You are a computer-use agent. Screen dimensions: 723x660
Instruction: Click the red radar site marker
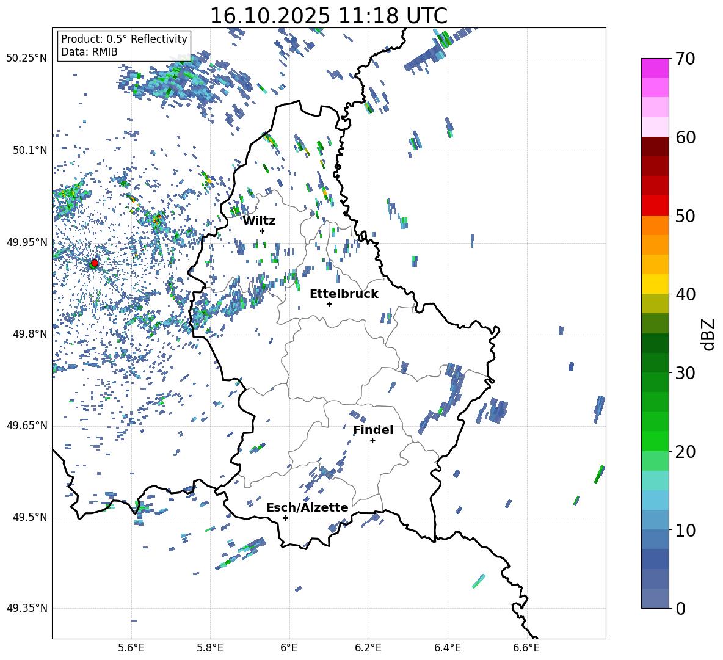click(x=94, y=263)
